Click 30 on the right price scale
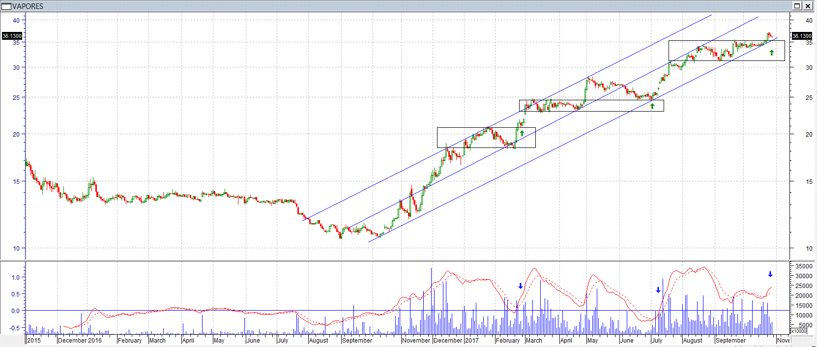 (x=809, y=67)
